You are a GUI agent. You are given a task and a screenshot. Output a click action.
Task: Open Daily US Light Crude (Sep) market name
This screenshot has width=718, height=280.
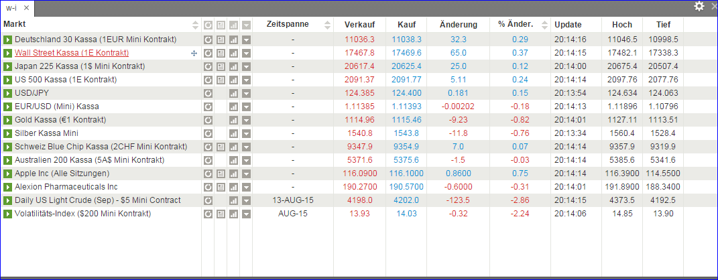click(x=97, y=200)
